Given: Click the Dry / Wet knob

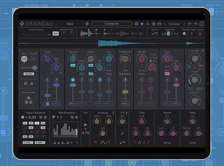Looking at the screenshot, I should [195, 59].
